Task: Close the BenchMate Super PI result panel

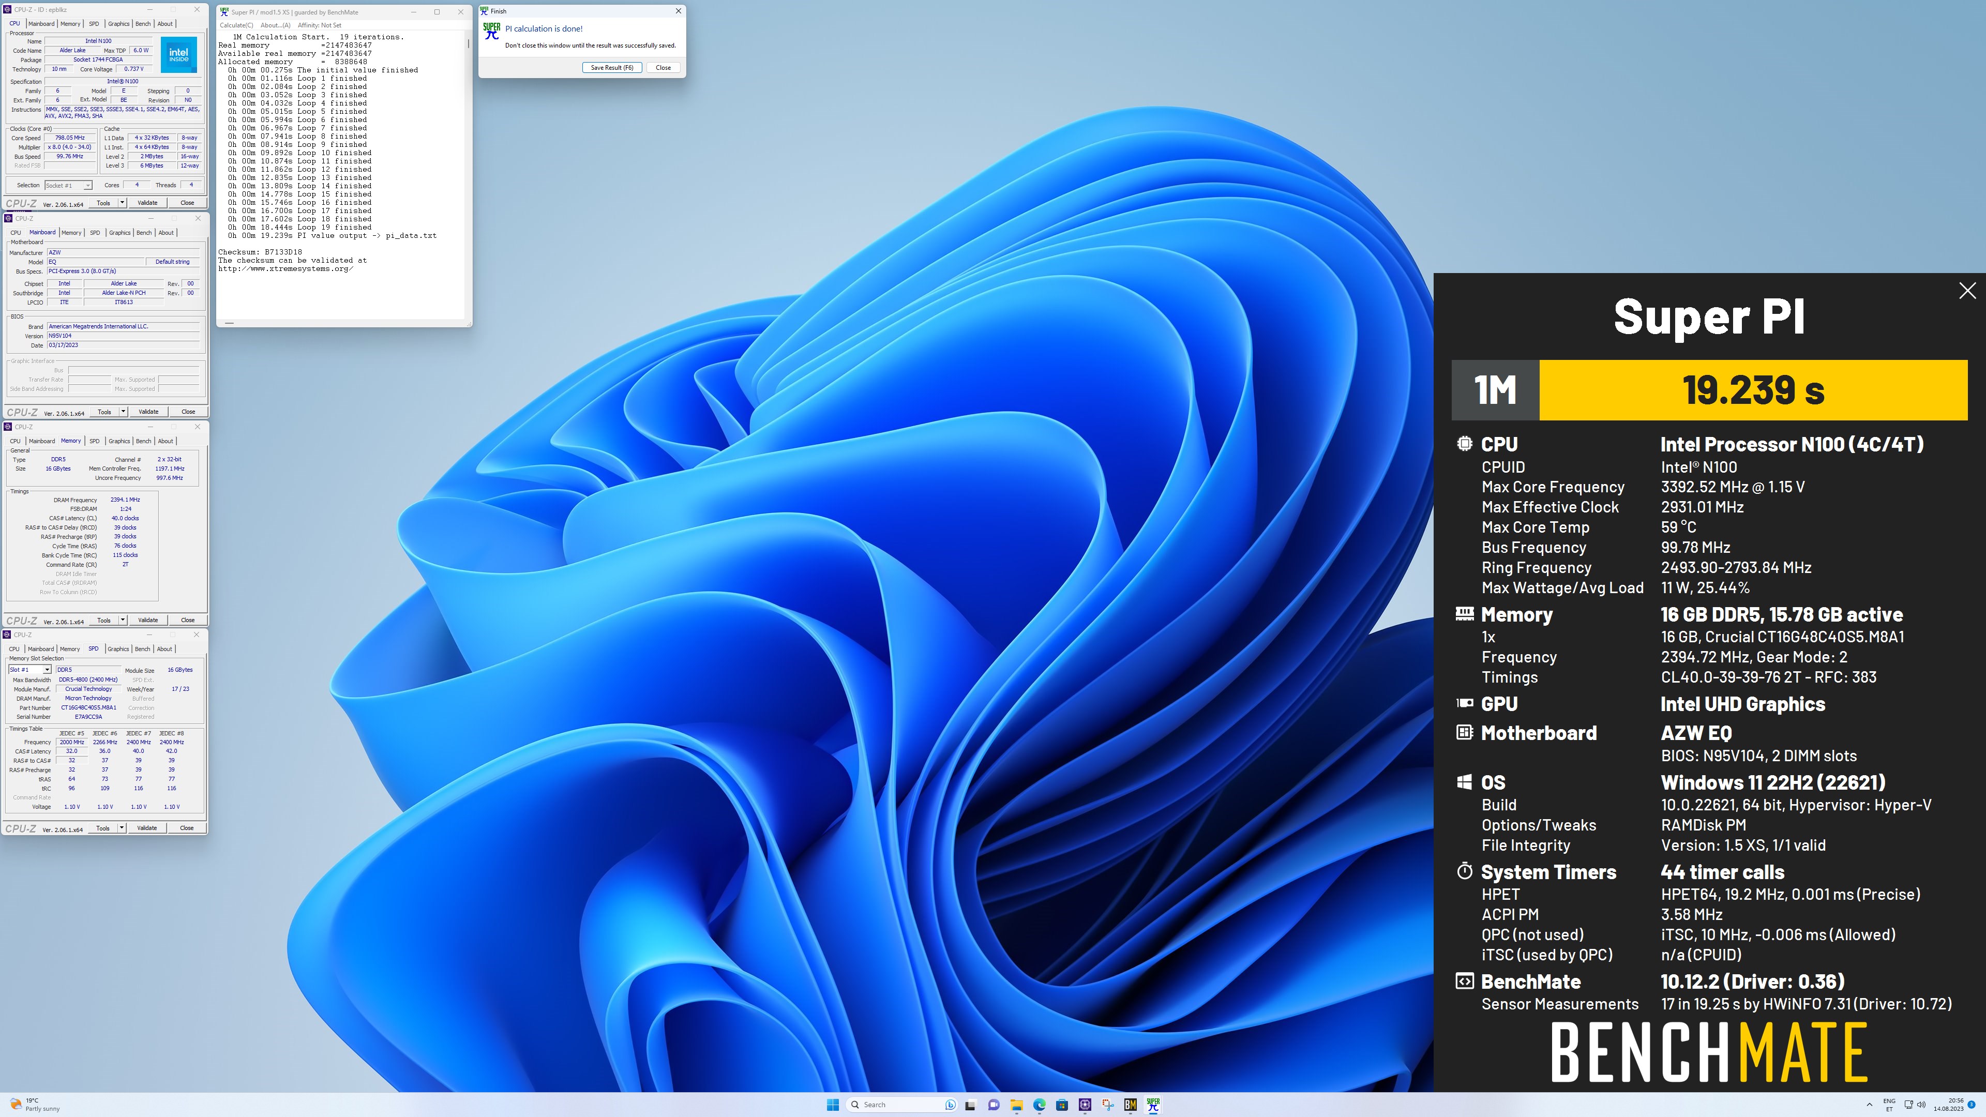Action: 1967,290
